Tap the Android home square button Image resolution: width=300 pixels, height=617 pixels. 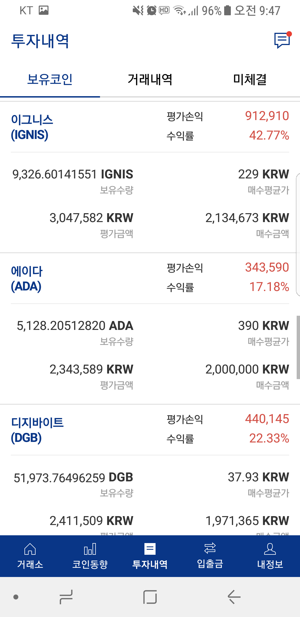(150, 597)
